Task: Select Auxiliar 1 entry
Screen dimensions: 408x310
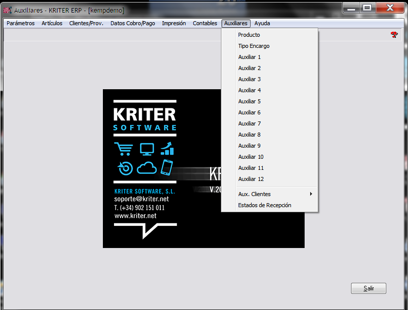Action: coord(270,57)
